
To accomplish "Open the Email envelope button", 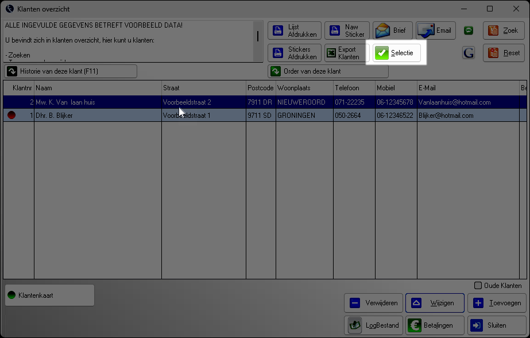I will pos(436,30).
